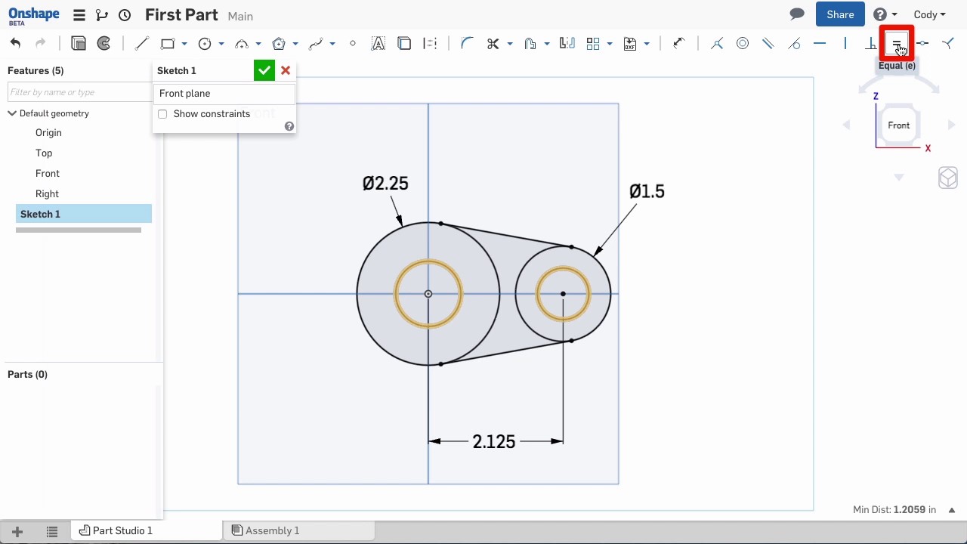Select Right plane in feature list
The image size is (967, 544).
[x=47, y=194]
